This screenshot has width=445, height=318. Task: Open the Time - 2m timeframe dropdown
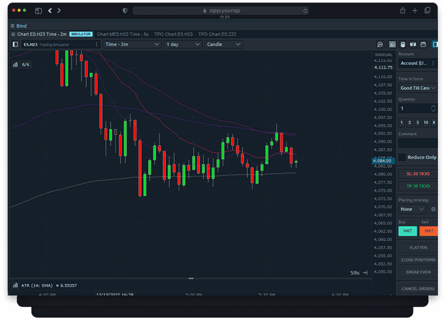tap(132, 44)
